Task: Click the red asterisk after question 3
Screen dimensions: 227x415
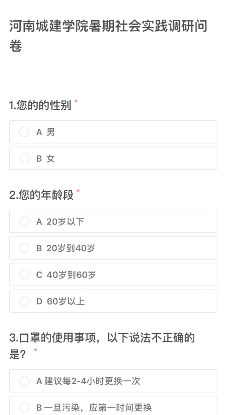Action: click(35, 351)
